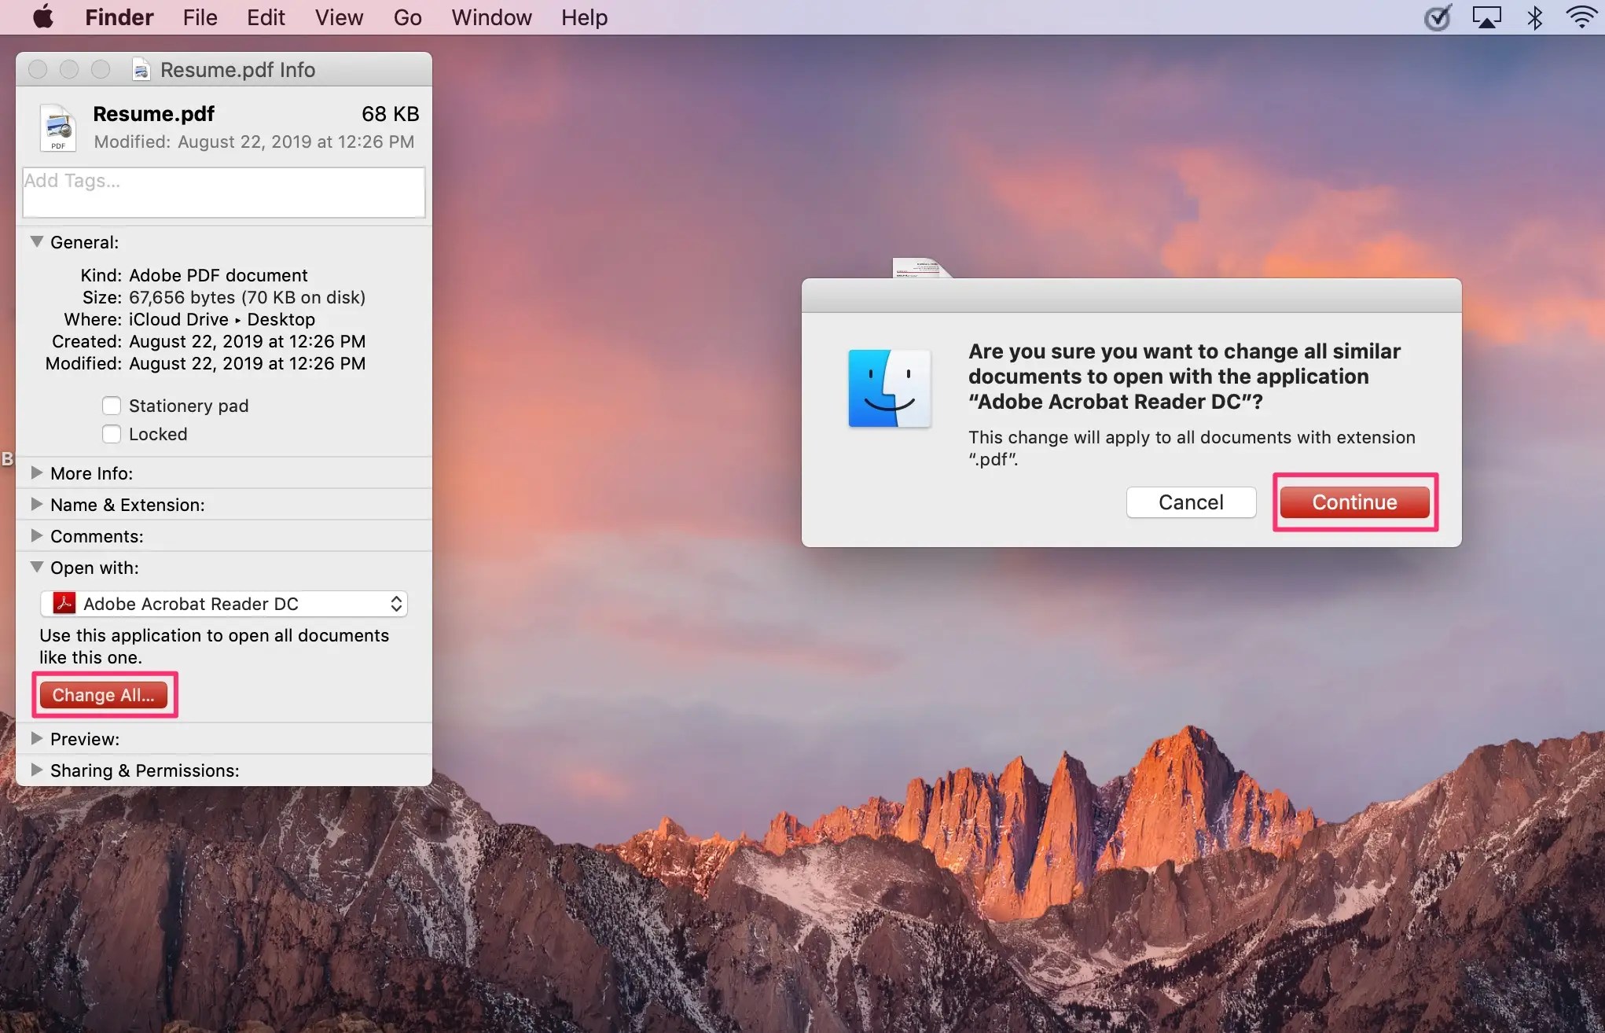
Task: Open the AirPlay display menu
Action: (1486, 17)
